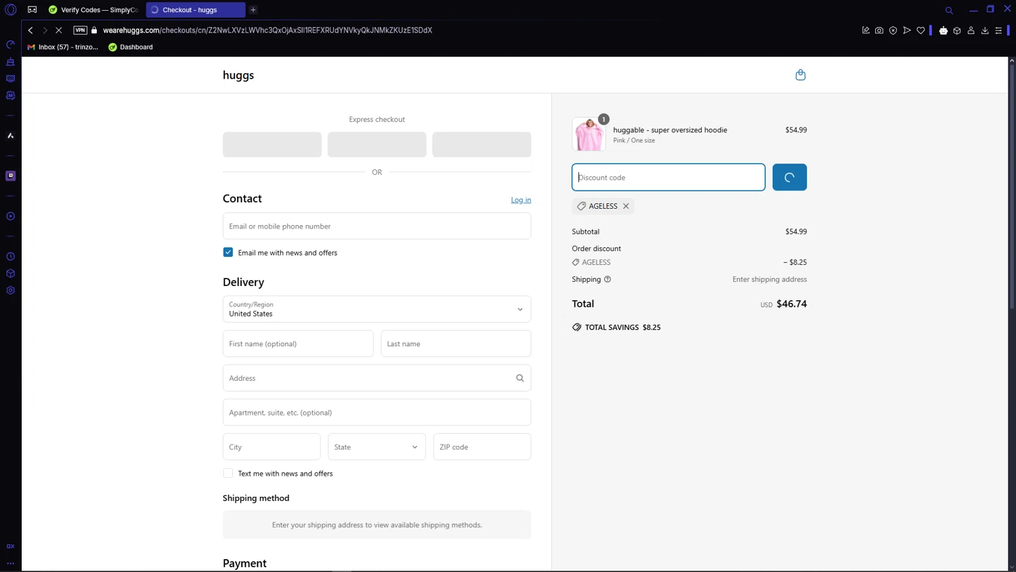Open the Player icon in sidebar

tap(10, 216)
